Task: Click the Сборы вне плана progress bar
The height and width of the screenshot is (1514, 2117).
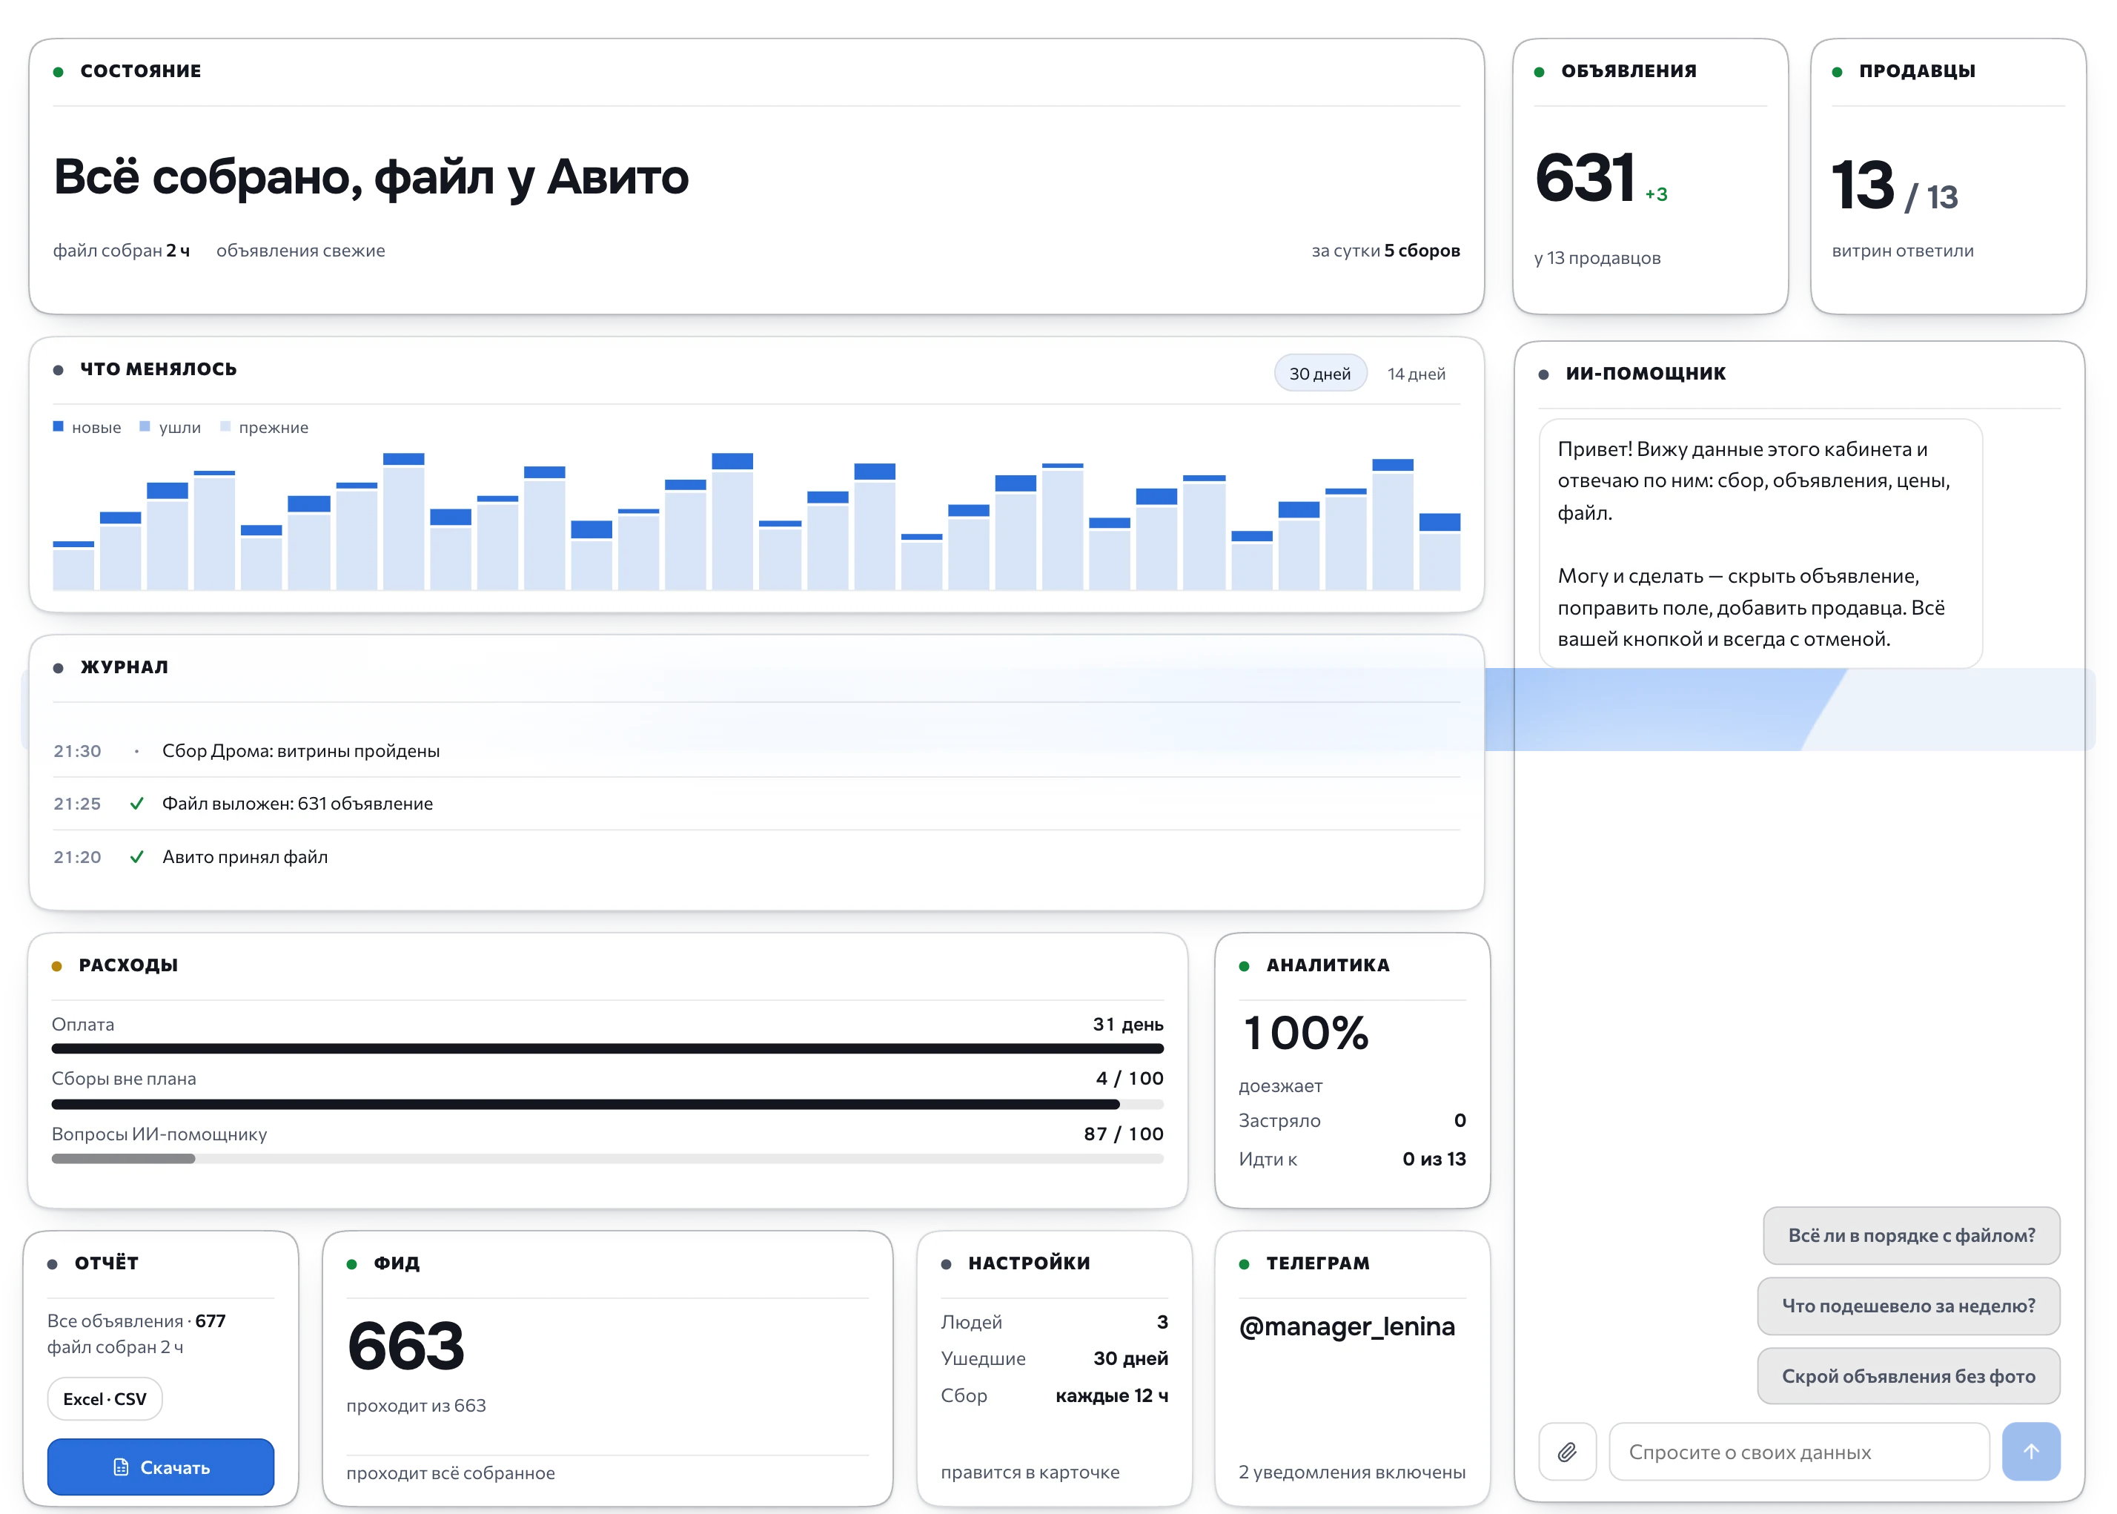Action: click(608, 1104)
